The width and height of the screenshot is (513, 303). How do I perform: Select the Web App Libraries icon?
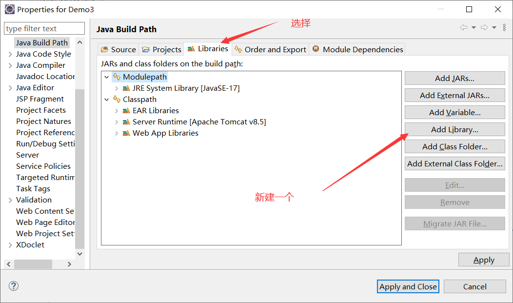[126, 133]
